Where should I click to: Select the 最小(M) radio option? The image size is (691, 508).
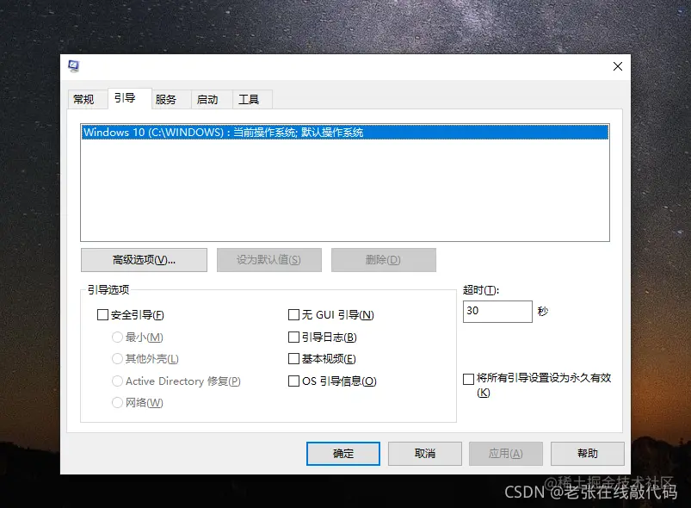tap(117, 337)
